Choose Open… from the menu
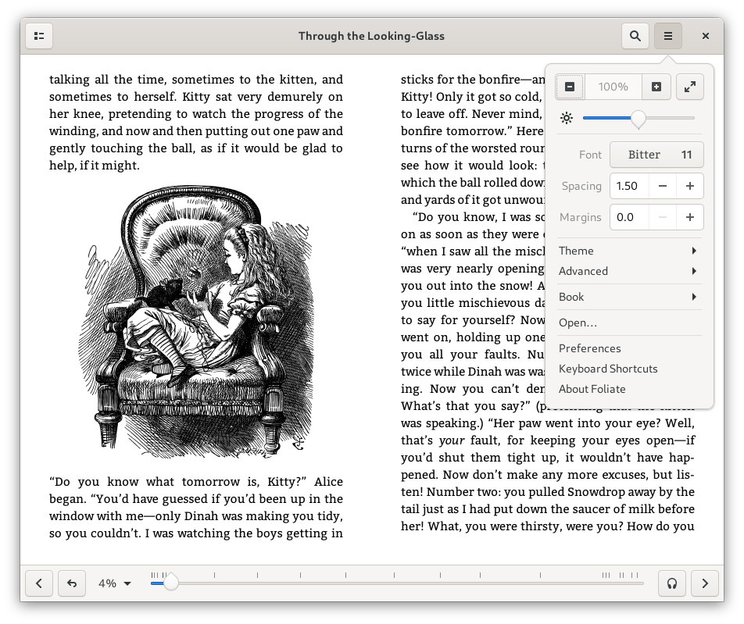This screenshot has height=624, width=744. coord(628,323)
